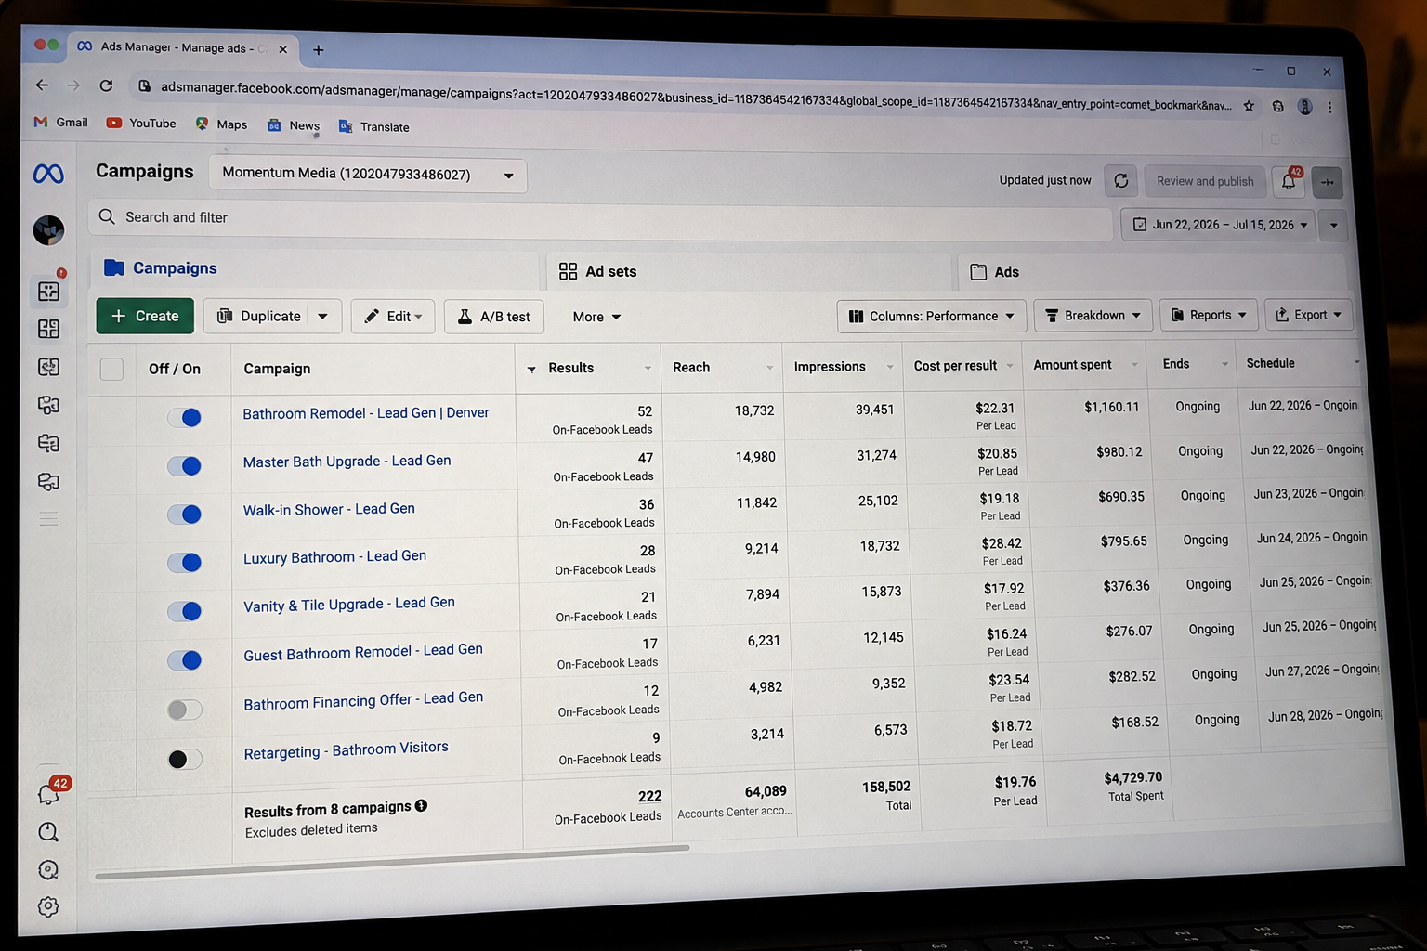Toggle off Walk-in Shower campaign
Screen dimensions: 1427x951
tap(184, 515)
